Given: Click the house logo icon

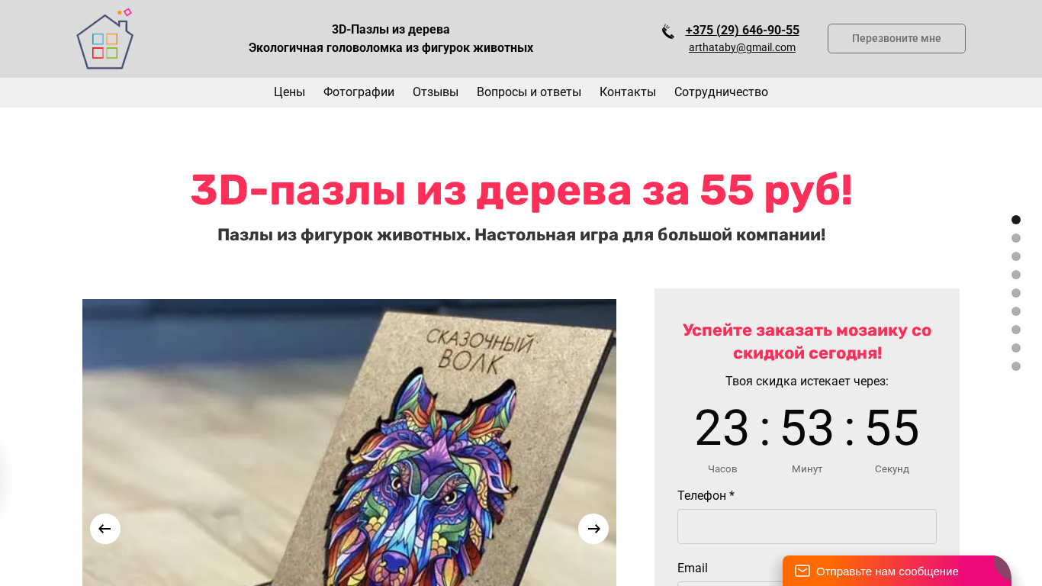Looking at the screenshot, I should click(105, 39).
